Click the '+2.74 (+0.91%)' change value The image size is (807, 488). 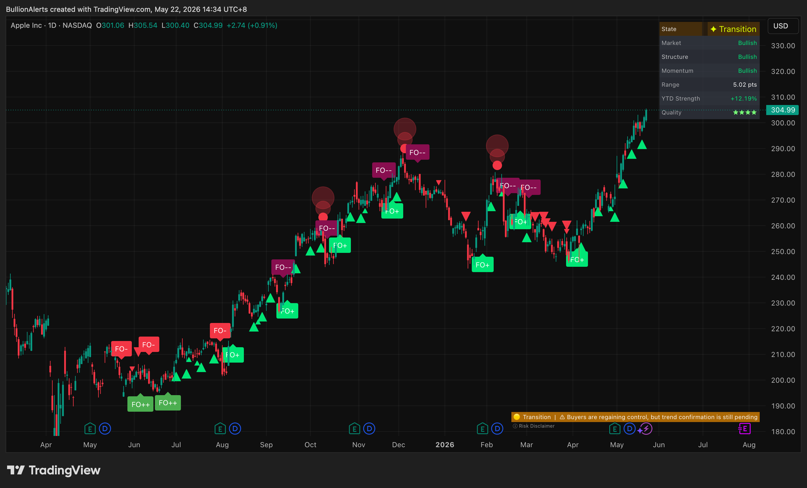tap(252, 25)
